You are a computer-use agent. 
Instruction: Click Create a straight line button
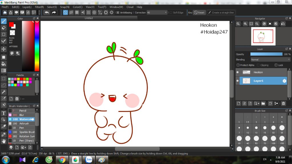tap(221, 13)
